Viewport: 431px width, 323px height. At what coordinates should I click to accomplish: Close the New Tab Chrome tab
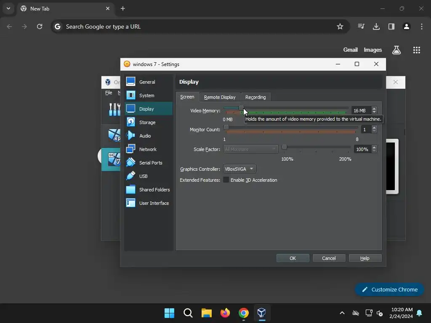coord(108,8)
